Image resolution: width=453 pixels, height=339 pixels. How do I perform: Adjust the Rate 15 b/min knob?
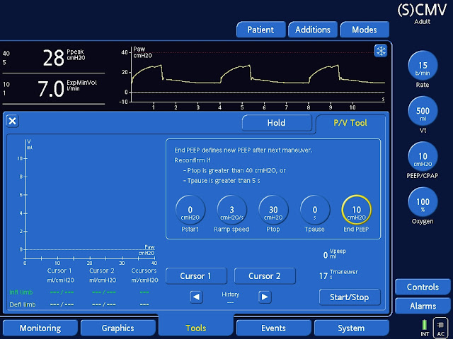pyautogui.click(x=423, y=66)
